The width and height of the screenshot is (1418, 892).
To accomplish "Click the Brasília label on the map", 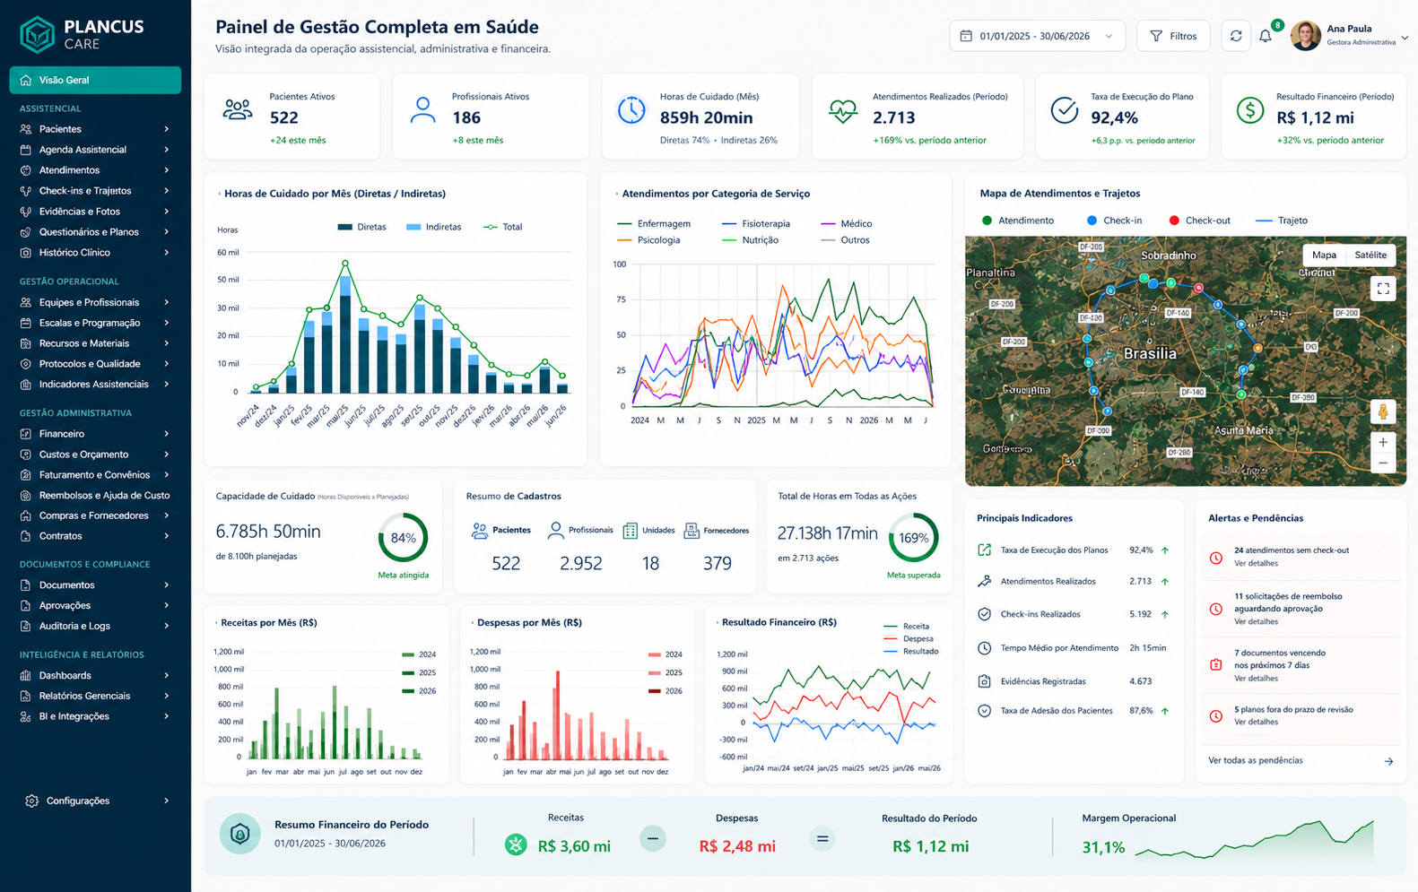I will point(1150,353).
